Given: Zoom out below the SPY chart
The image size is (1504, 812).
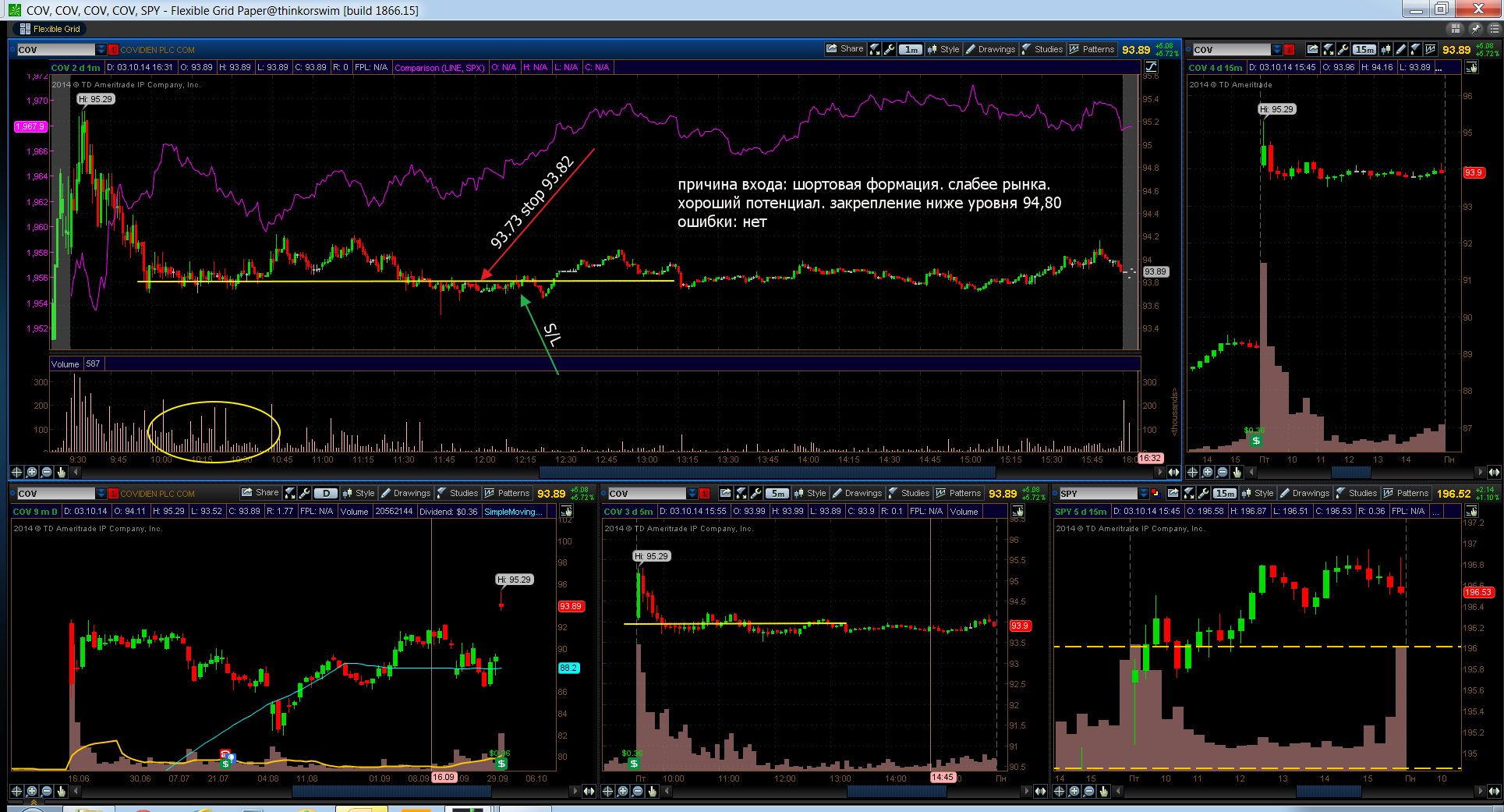Looking at the screenshot, I should (x=1088, y=791).
